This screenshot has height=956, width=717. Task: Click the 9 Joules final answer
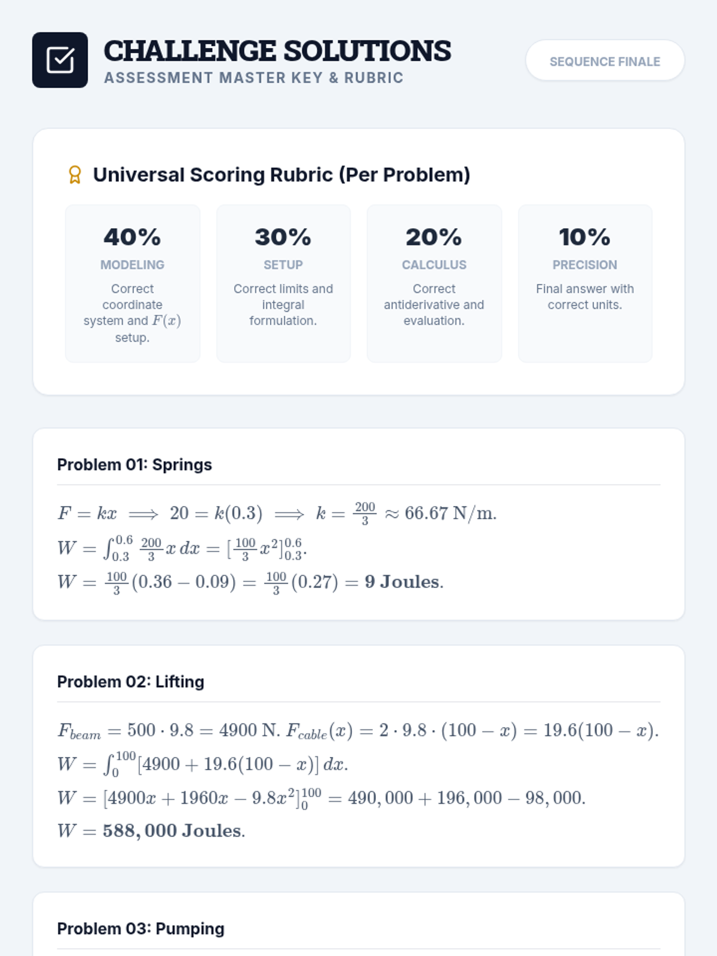pos(404,582)
